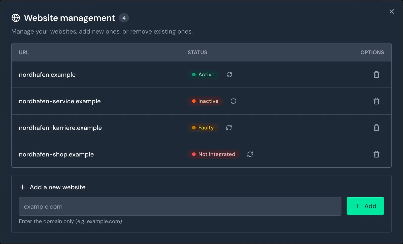Click the Inactive status badge
Viewport: 403px width, 244px height.
[x=205, y=101]
